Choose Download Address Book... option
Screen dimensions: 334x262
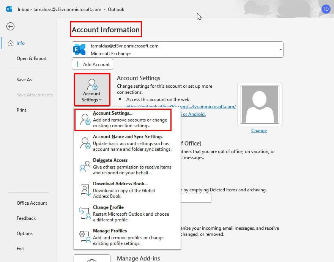coord(127,190)
